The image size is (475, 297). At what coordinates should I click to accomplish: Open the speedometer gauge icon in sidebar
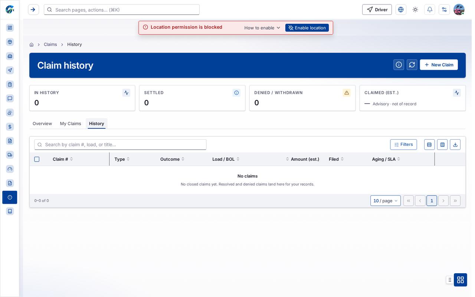[10, 169]
